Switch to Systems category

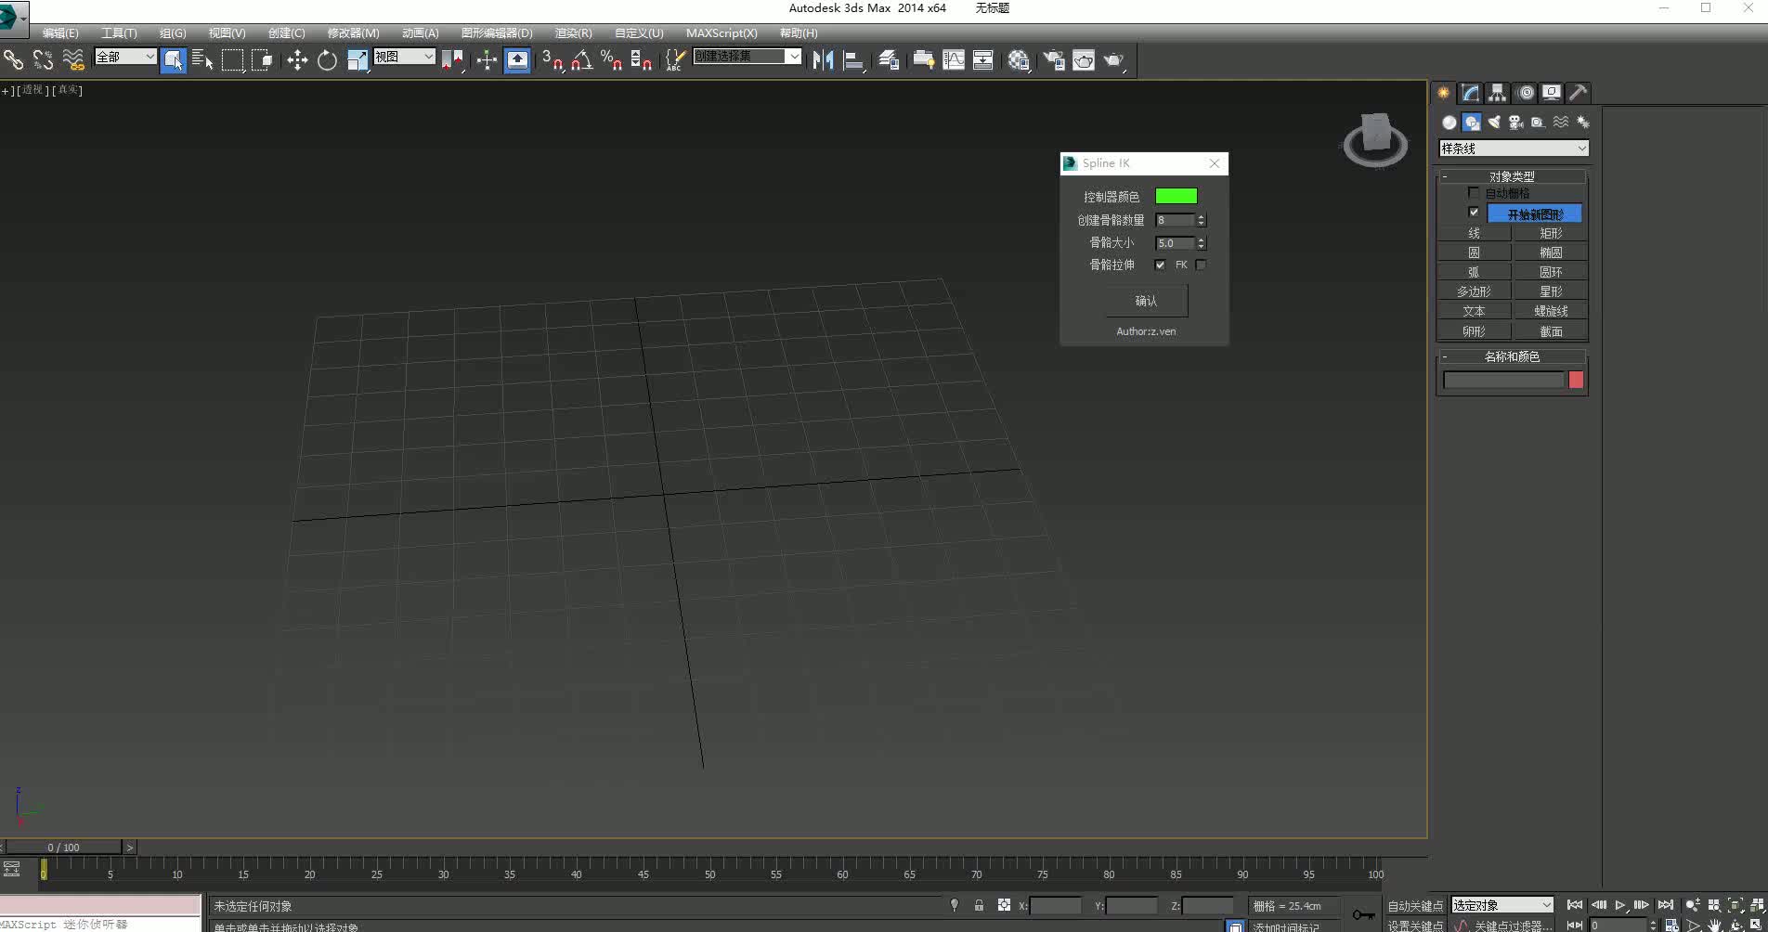pos(1583,123)
